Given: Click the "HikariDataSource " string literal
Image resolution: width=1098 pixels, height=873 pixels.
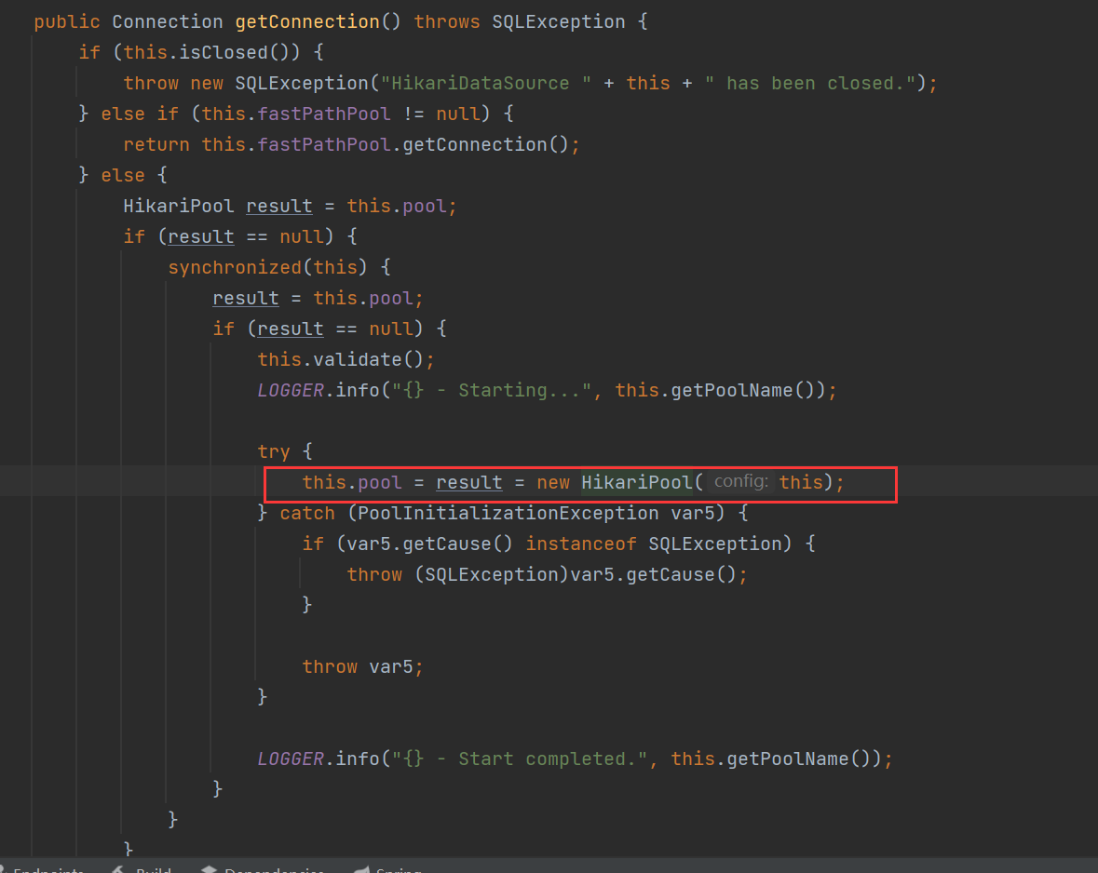Looking at the screenshot, I should [x=486, y=84].
